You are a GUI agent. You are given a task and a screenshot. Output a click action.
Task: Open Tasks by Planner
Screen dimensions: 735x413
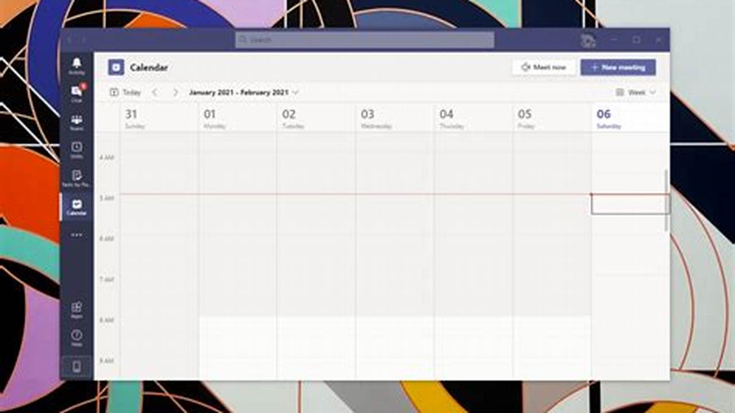(76, 176)
